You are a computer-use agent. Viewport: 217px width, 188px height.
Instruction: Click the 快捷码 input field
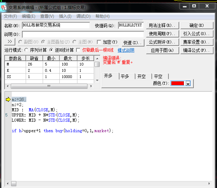pos(131,25)
